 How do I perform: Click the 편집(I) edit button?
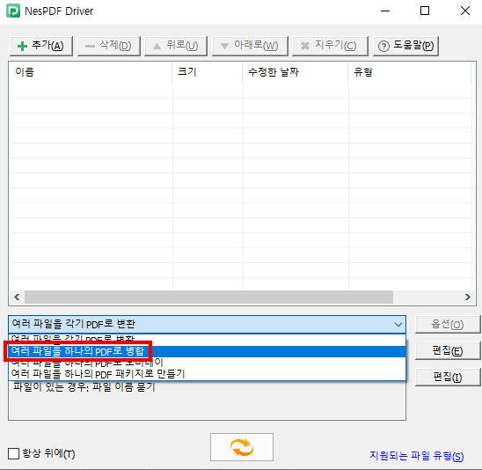click(x=448, y=377)
